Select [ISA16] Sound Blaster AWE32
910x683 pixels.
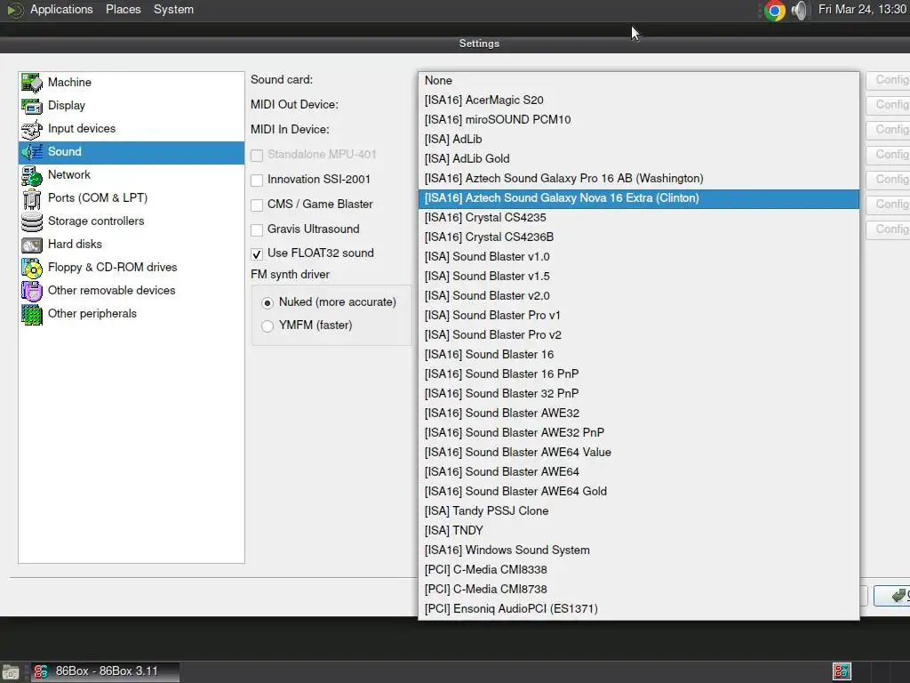click(x=638, y=413)
